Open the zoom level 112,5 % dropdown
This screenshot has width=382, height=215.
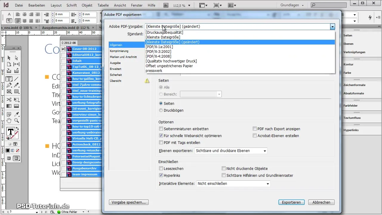190,5
